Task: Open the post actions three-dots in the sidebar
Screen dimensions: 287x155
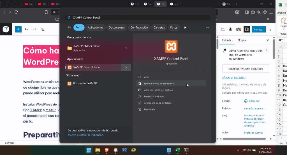Action: click(x=267, y=51)
